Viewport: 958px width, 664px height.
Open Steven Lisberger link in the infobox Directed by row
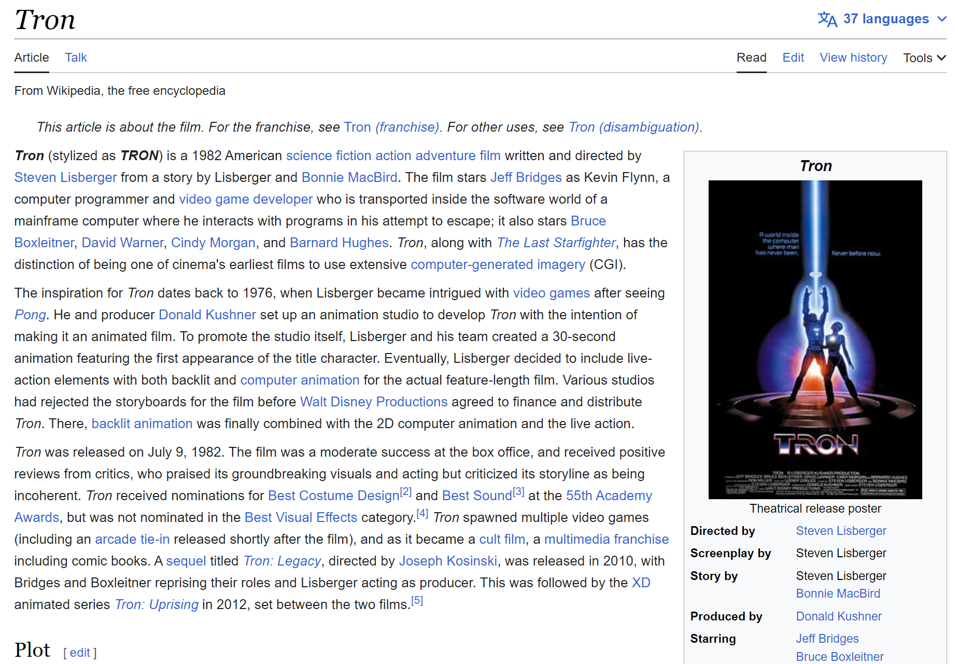click(841, 531)
